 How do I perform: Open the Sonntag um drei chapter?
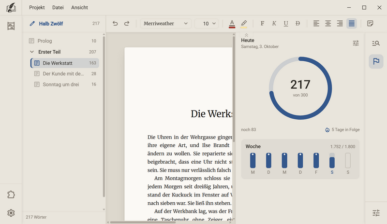(x=65, y=84)
